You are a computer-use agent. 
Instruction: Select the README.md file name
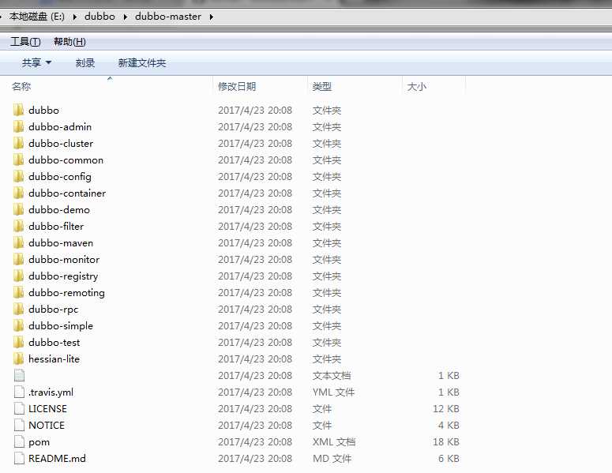tap(57, 459)
